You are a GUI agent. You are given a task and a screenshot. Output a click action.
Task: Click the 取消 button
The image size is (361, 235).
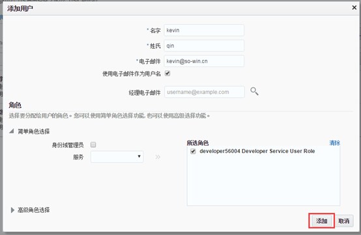pos(344,221)
